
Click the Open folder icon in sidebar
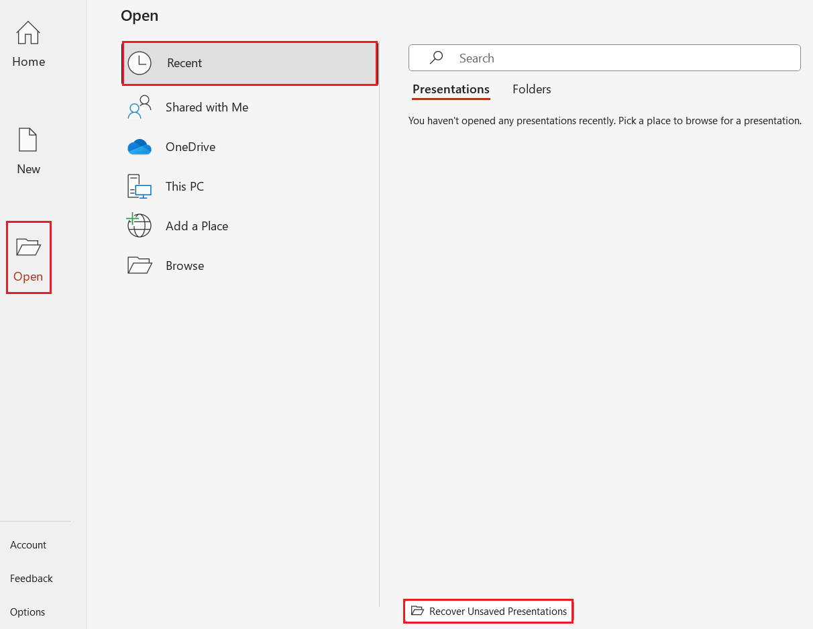[x=28, y=247]
